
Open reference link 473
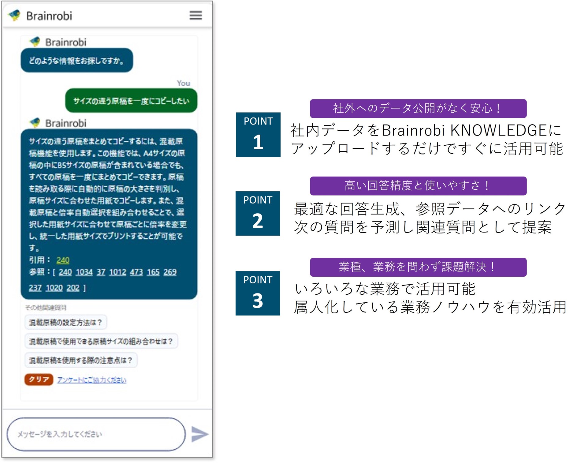coord(136,272)
